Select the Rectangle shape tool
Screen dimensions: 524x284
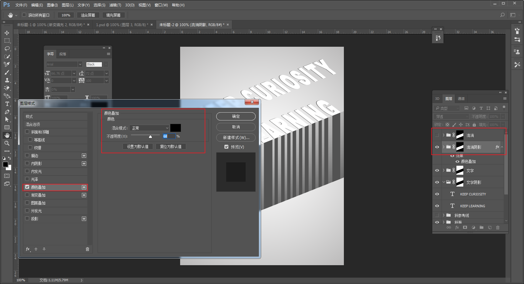(x=7, y=127)
